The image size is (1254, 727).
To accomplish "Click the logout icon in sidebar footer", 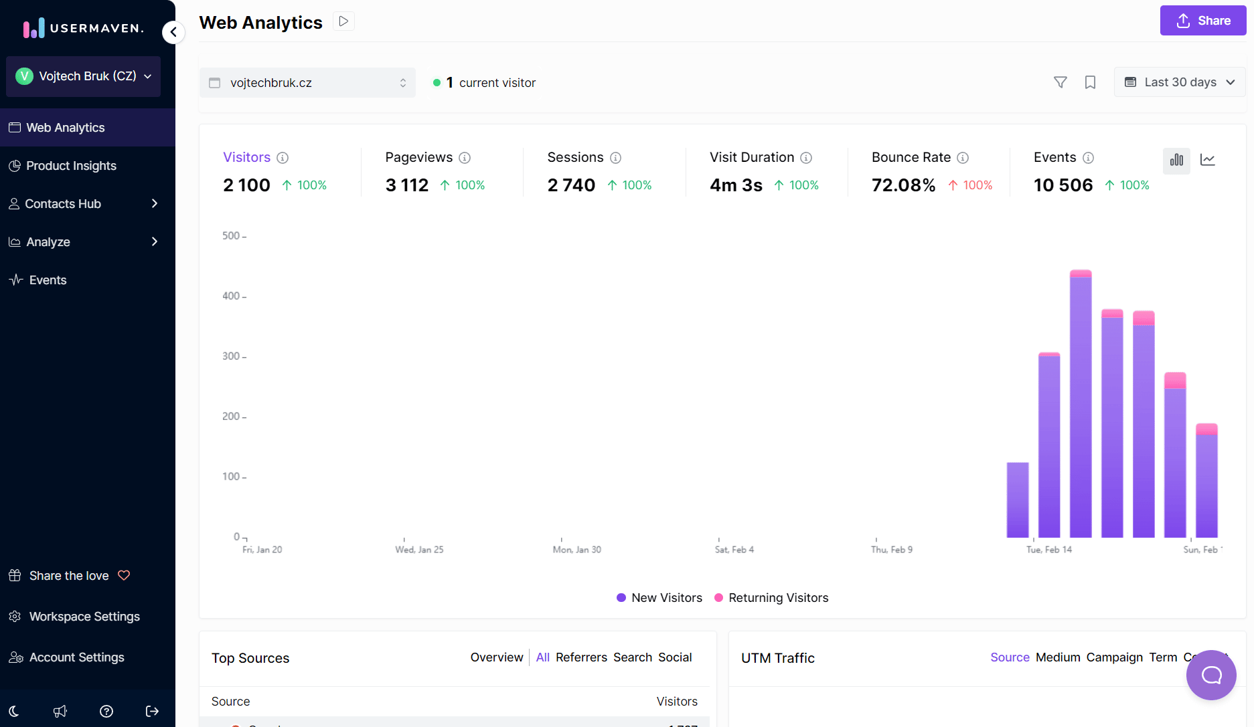I will [152, 711].
